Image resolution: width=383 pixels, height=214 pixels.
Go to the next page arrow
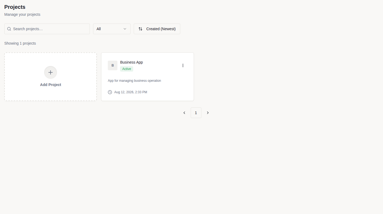(208, 113)
